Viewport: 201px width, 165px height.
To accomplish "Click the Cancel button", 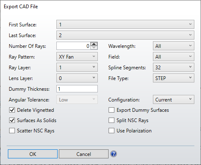I will [x=84, y=154].
